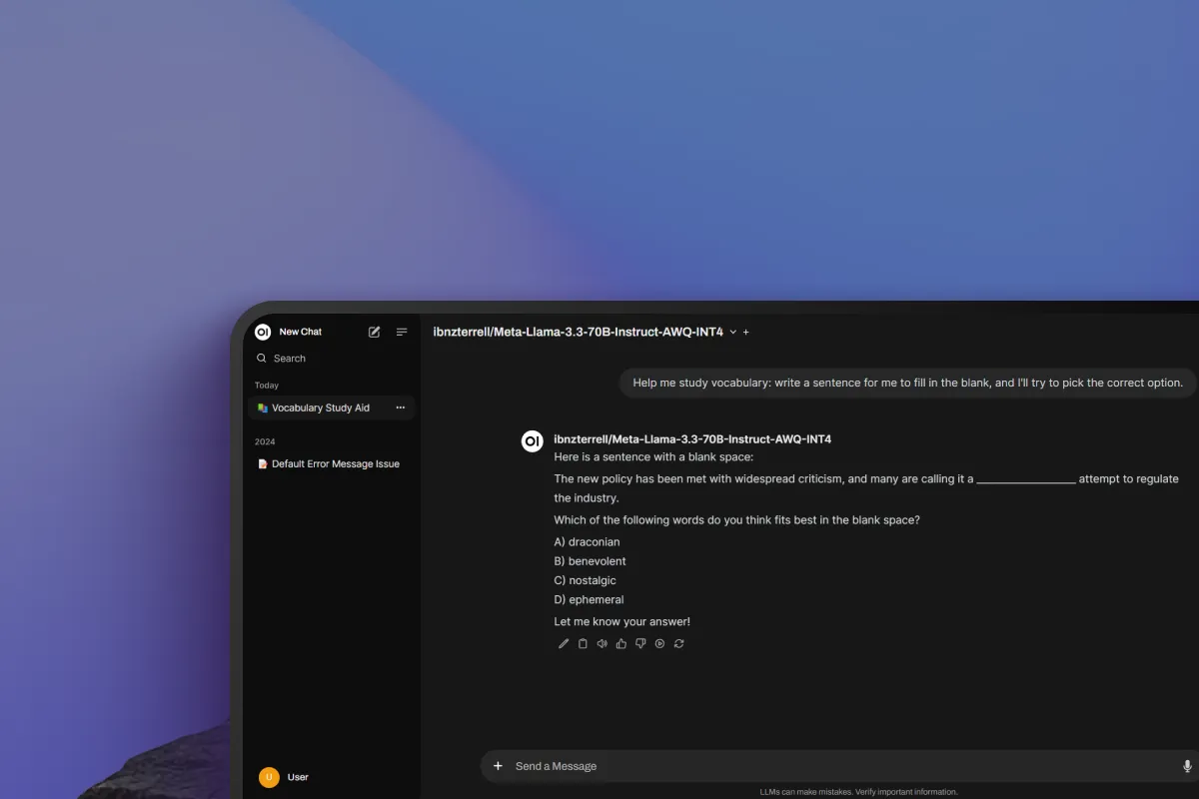1199x799 pixels.
Task: Continue the response using the play icon
Action: 659,643
